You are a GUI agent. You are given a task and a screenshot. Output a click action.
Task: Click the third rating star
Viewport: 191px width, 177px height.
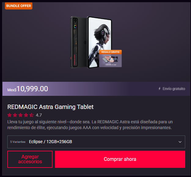pos(20,115)
